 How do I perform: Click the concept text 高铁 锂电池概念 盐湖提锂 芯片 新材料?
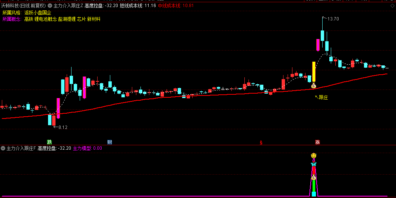pyautogui.click(x=62, y=19)
